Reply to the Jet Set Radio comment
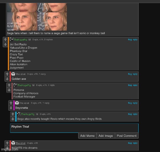 [x=135, y=40]
